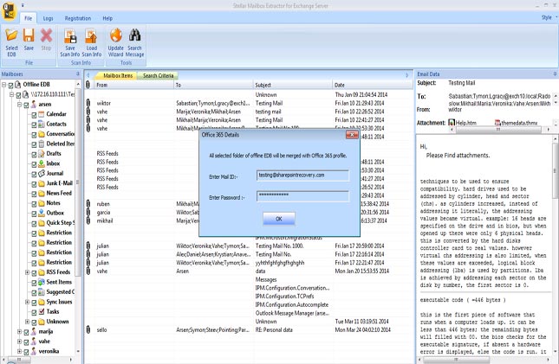Click themedata.thmx attachment icon
This screenshot has height=364, width=559.
[497, 123]
